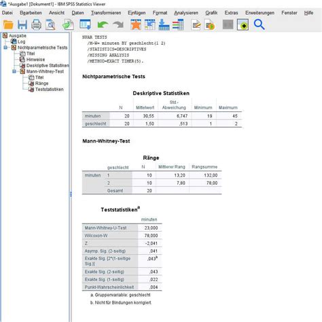Open the Daten menu
The width and height of the screenshot is (322, 322).
point(77,13)
